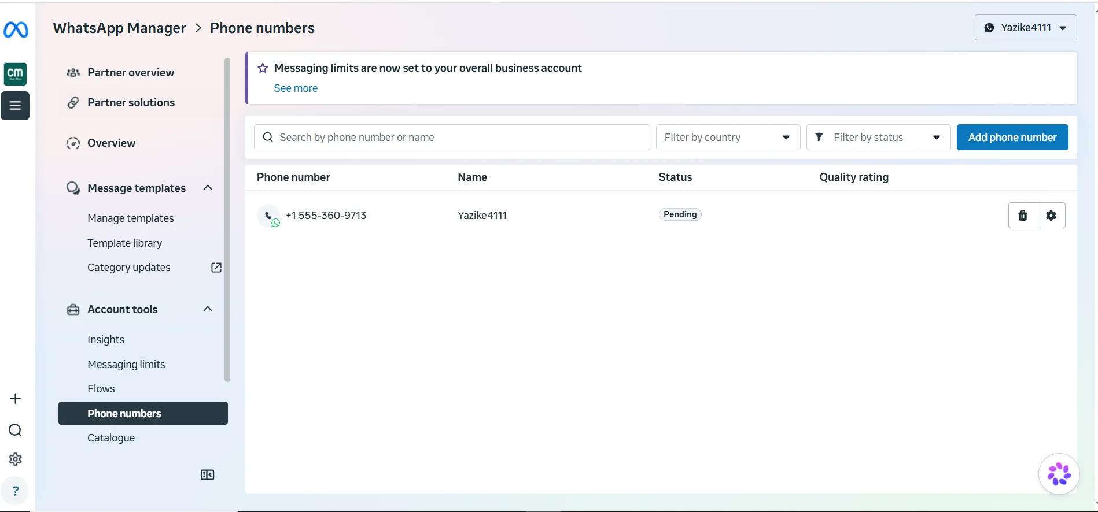Click the Meta logo icon
Image resolution: width=1098 pixels, height=512 pixels.
pos(16,29)
